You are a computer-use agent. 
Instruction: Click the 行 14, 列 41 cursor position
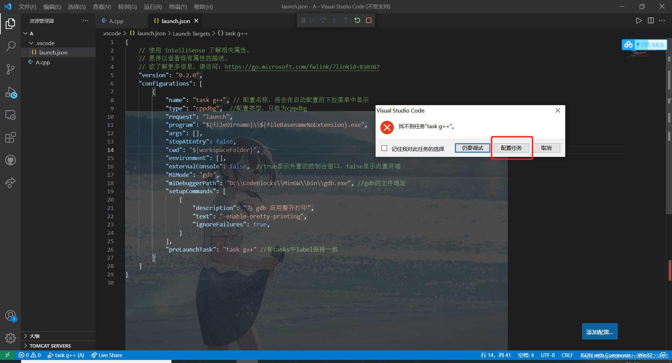(x=496, y=355)
